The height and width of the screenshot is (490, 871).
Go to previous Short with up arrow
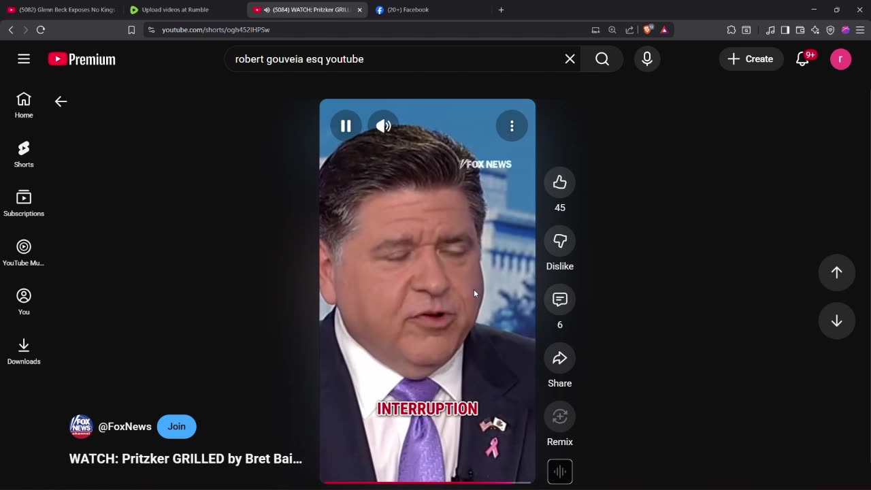837,272
